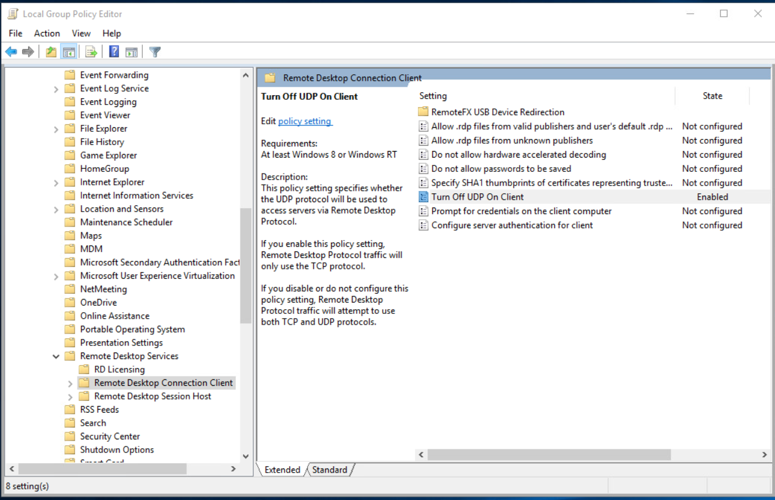775x500 pixels.
Task: Open the policy setting link
Action: point(305,121)
